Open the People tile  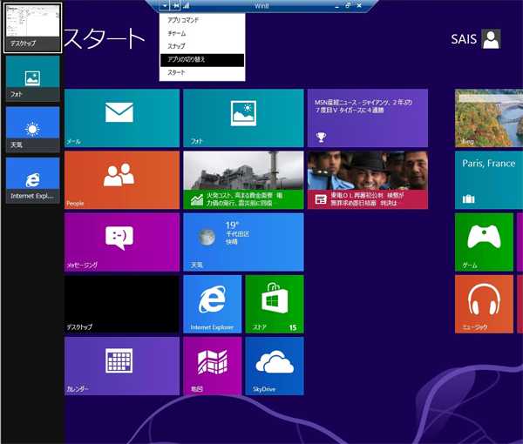pos(122,180)
